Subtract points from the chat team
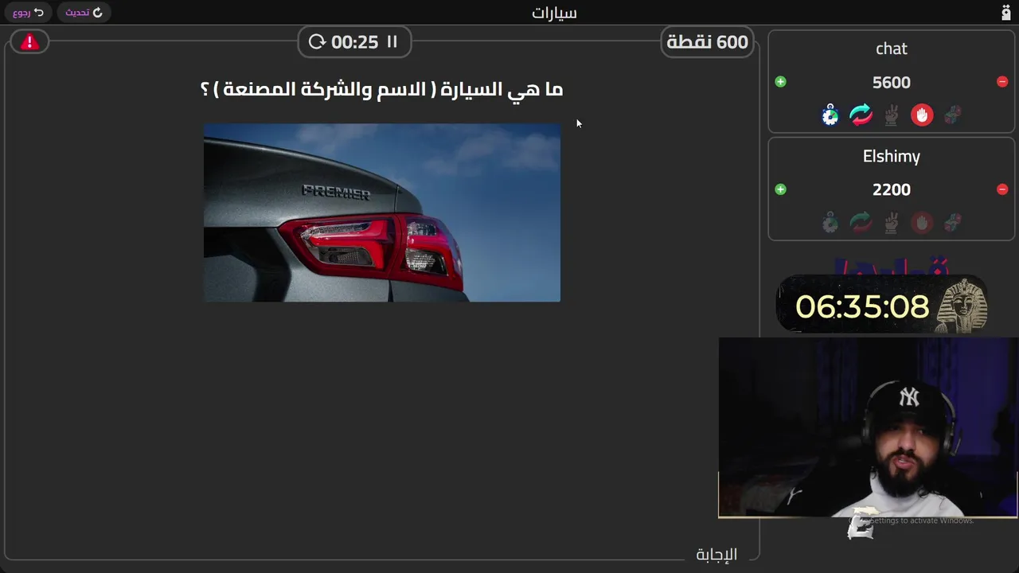1019x573 pixels. point(1002,82)
